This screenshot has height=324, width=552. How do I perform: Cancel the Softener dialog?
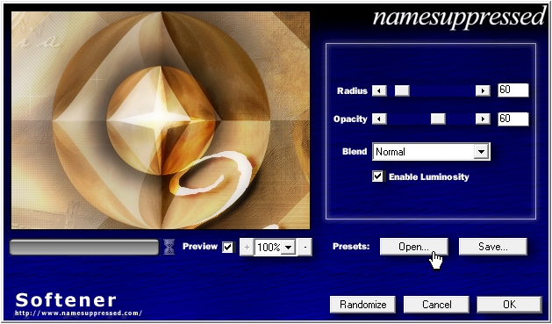pyautogui.click(x=436, y=305)
